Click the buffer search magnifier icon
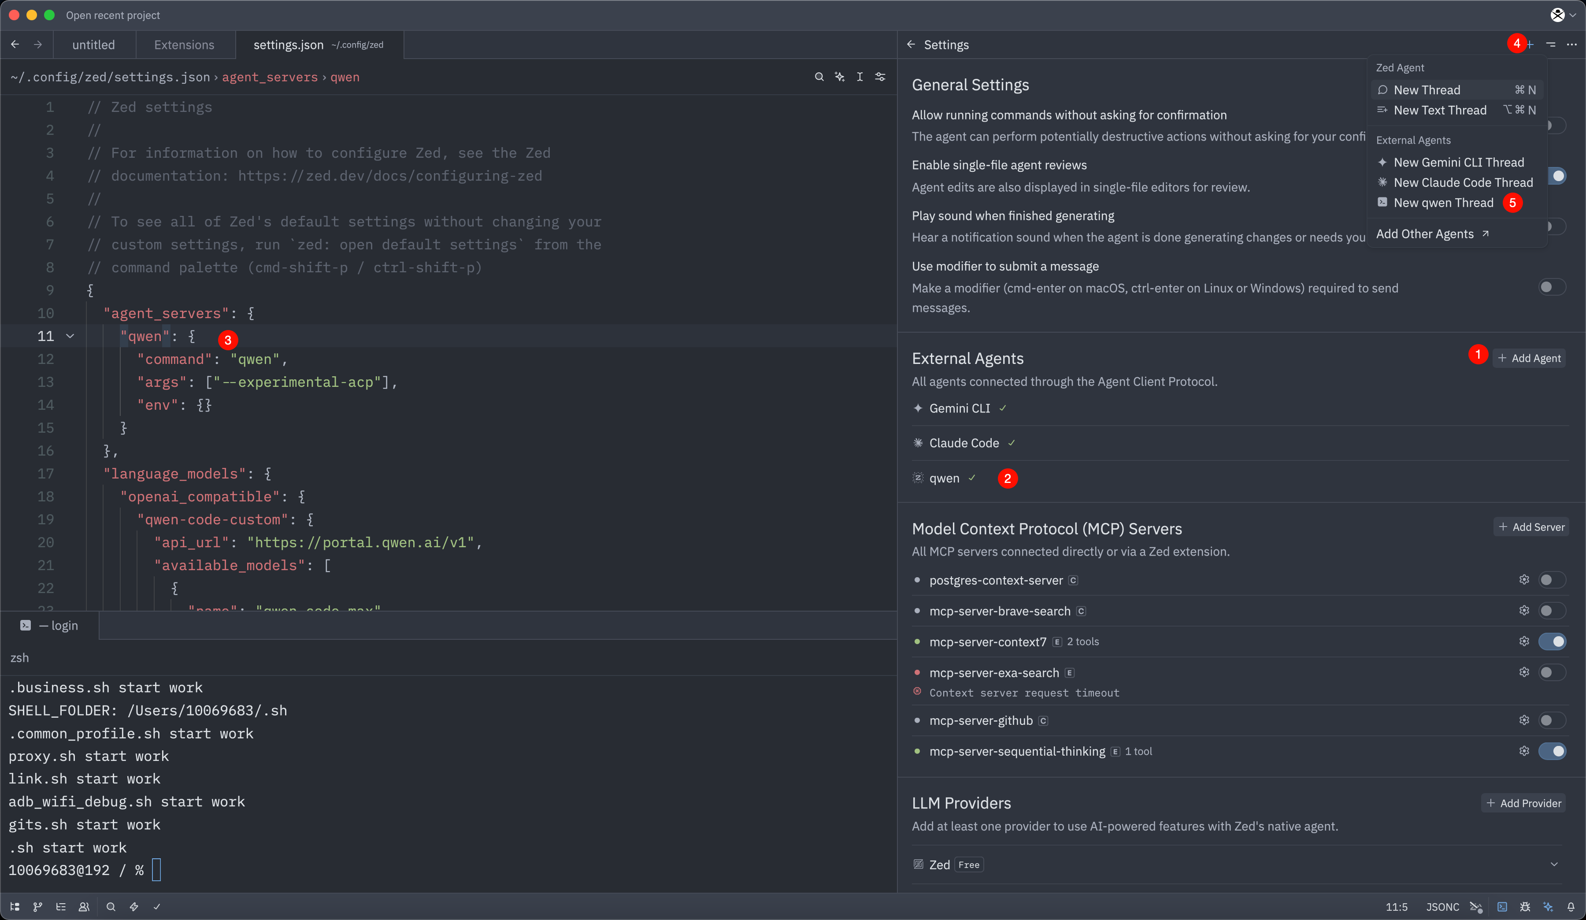1586x920 pixels. 819,77
